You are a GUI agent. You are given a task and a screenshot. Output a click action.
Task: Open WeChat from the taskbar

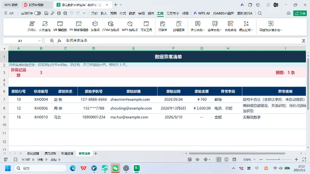pyautogui.click(x=115, y=168)
